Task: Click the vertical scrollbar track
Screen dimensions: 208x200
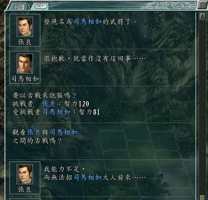Action: (202, 107)
